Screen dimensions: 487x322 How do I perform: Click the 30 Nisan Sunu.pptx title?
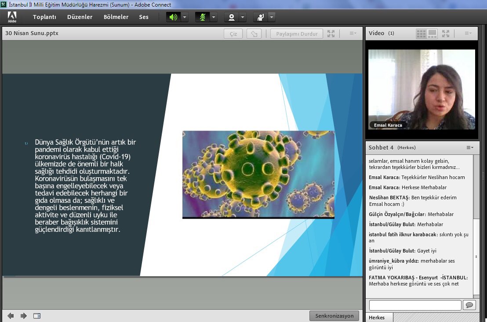tap(32, 33)
